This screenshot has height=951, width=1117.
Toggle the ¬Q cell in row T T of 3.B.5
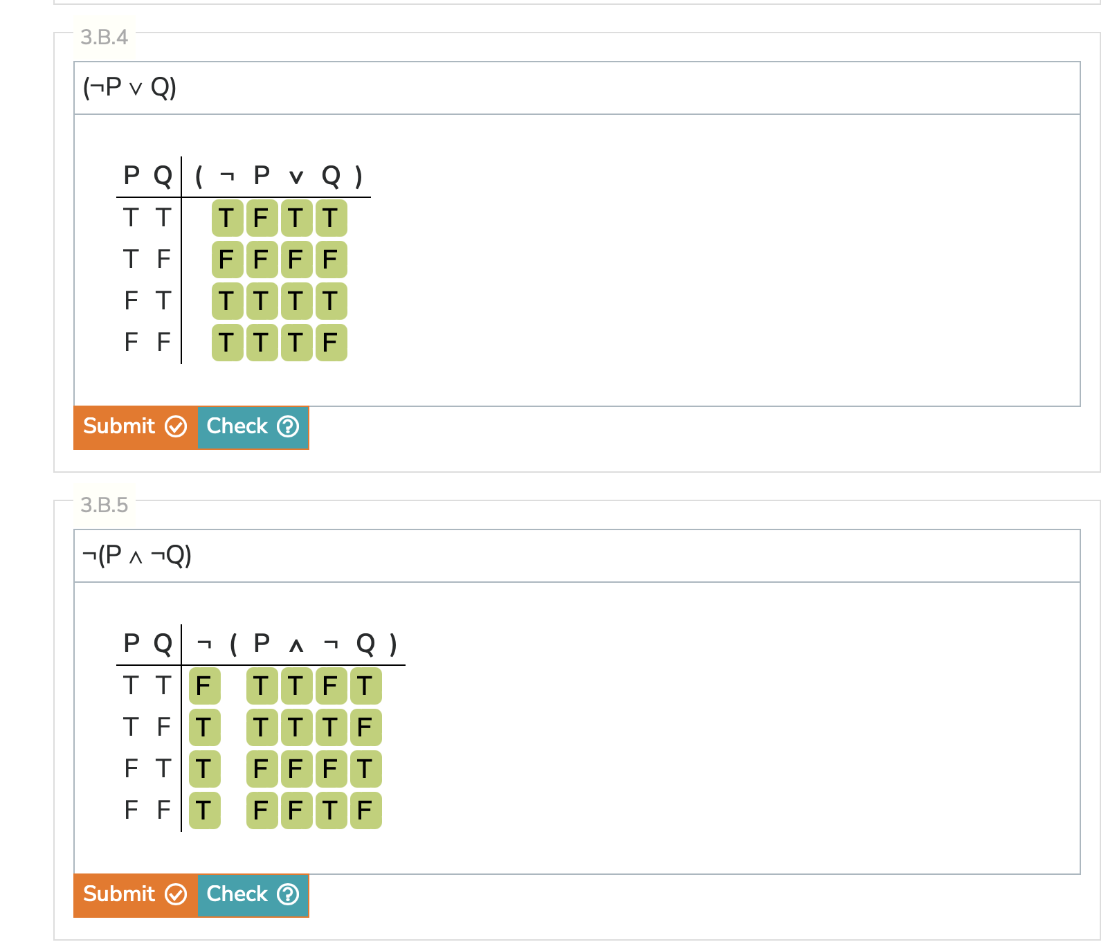point(330,687)
